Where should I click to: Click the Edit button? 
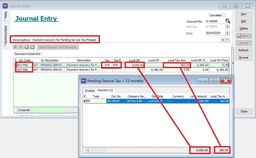tap(244, 21)
